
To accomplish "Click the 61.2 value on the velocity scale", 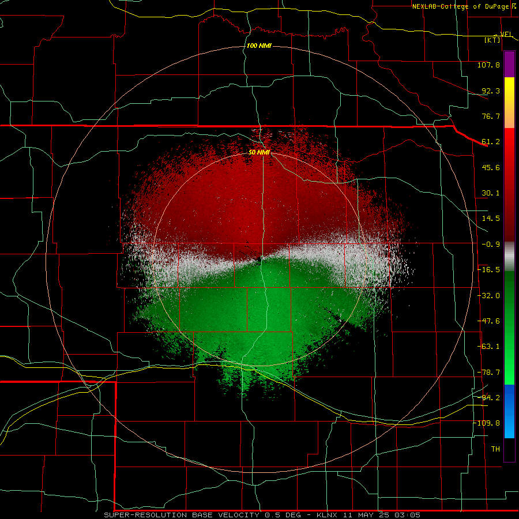I will pos(491,142).
